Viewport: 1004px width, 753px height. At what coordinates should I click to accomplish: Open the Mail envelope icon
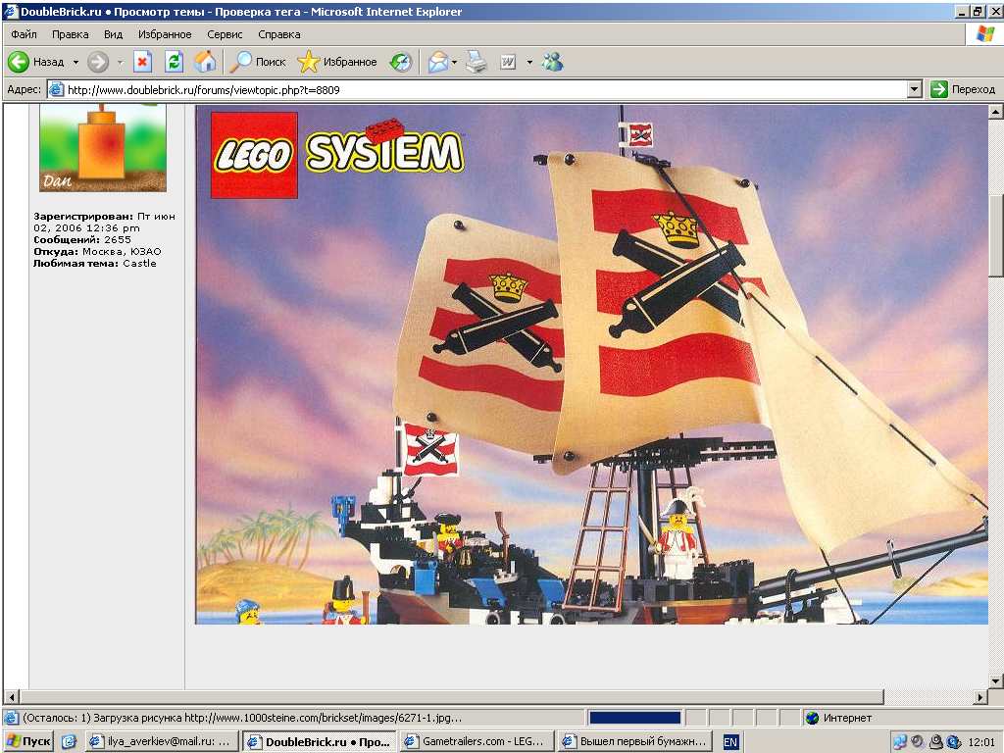click(x=438, y=62)
